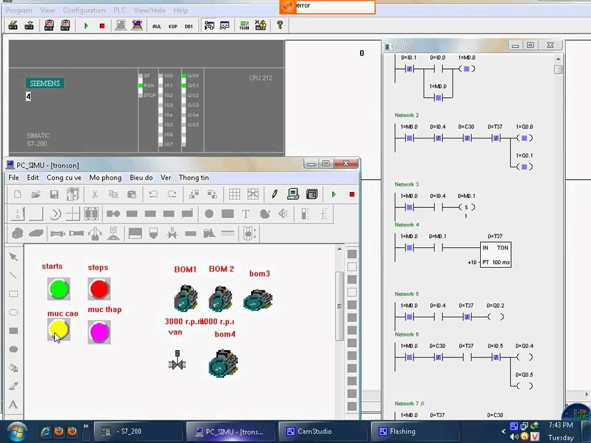Viewport: 591px width, 443px height.
Task: Open the PLC menu in S7_200
Action: pos(119,10)
